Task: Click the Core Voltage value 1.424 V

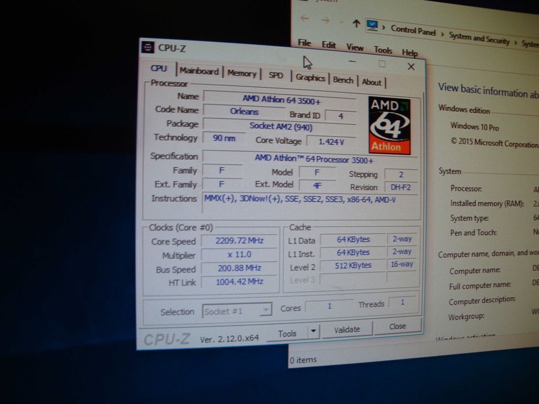Action: click(x=331, y=141)
